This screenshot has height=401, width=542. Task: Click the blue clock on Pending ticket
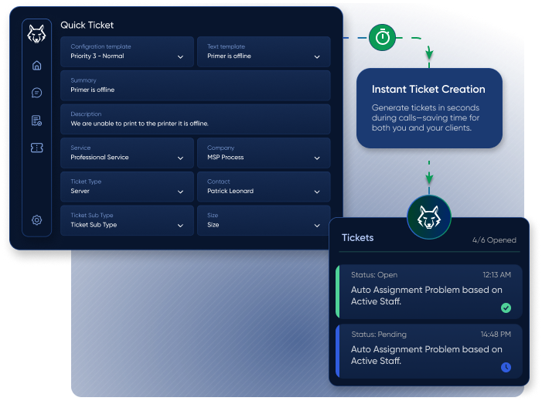pyautogui.click(x=506, y=367)
